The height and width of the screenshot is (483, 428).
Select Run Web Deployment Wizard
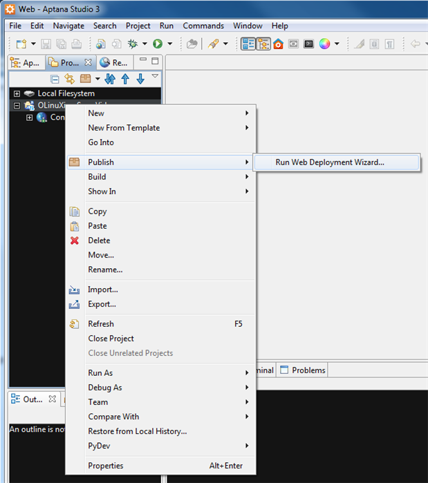(329, 162)
